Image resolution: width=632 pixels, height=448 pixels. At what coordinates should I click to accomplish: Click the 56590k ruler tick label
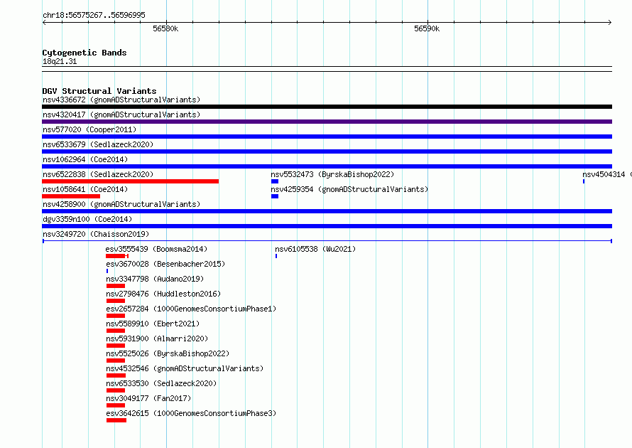(427, 28)
